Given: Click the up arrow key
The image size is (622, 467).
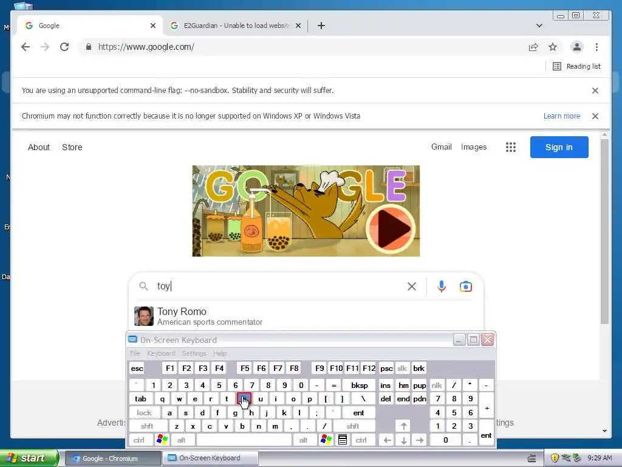Looking at the screenshot, I should point(403,426).
